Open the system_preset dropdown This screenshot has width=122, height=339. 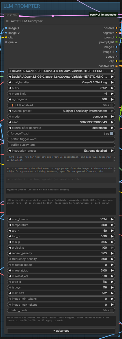[x=61, y=111]
